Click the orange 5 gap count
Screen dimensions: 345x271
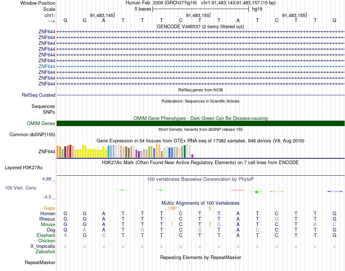point(210,208)
